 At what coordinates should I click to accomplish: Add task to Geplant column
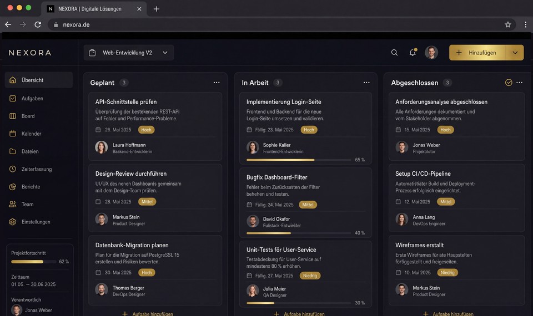pyautogui.click(x=148, y=314)
